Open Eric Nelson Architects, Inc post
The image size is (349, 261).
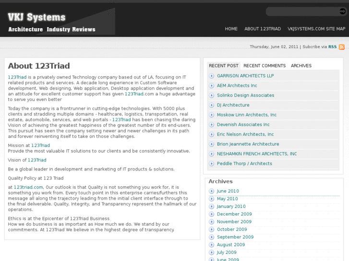pyautogui.click(x=245, y=135)
